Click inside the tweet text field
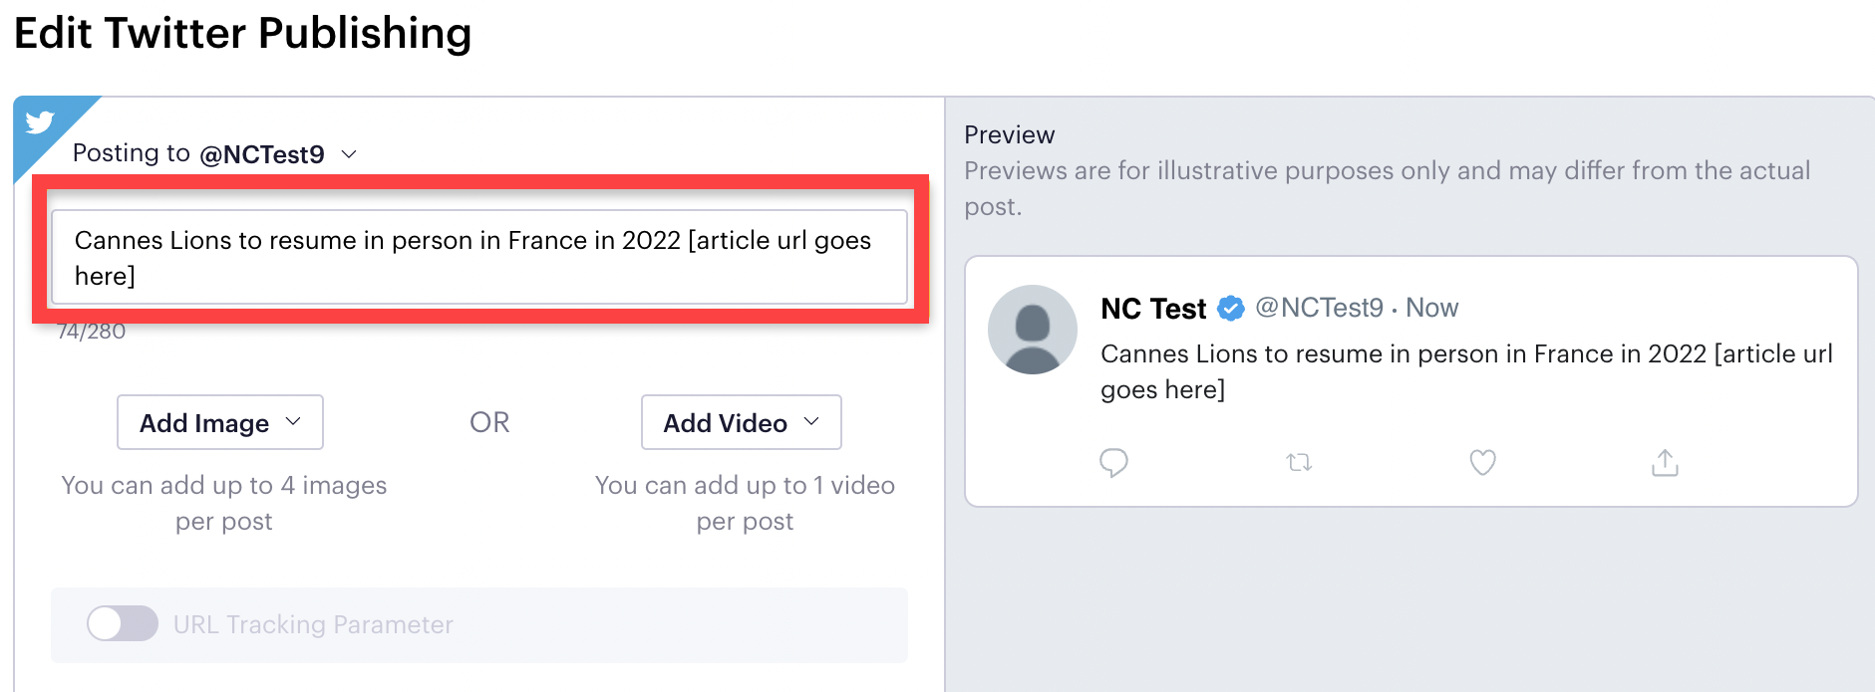 [x=479, y=257]
